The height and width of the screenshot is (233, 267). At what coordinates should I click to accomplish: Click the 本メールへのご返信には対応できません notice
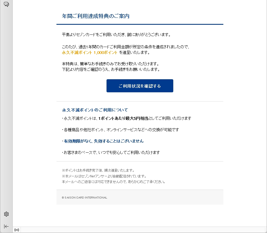click(x=114, y=182)
